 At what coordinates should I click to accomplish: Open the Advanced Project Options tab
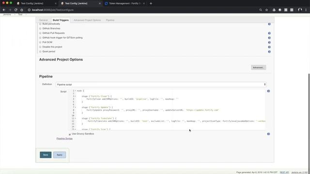click(x=87, y=20)
